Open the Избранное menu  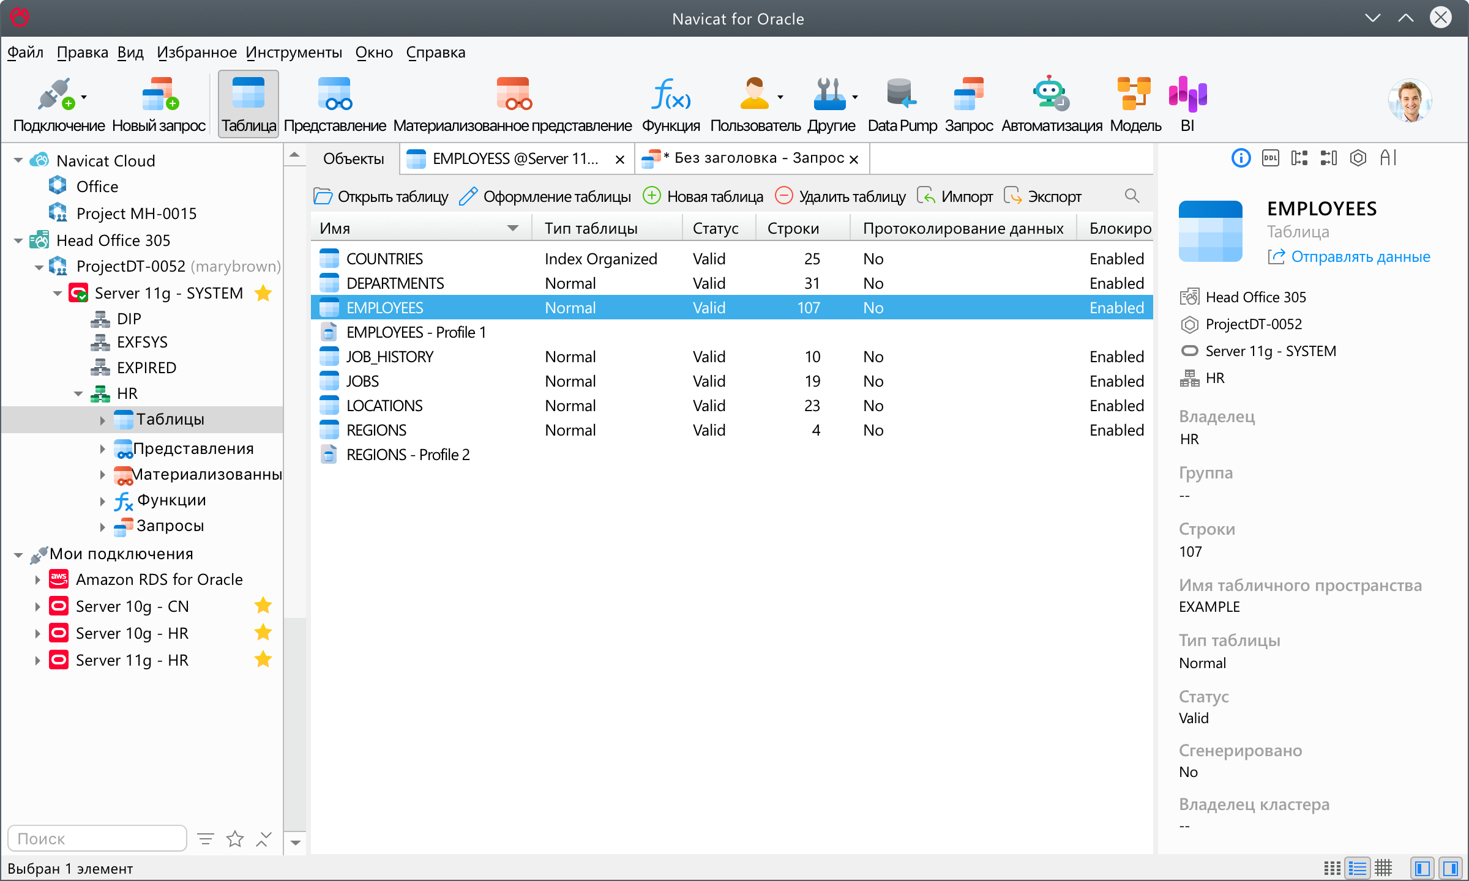click(x=196, y=53)
